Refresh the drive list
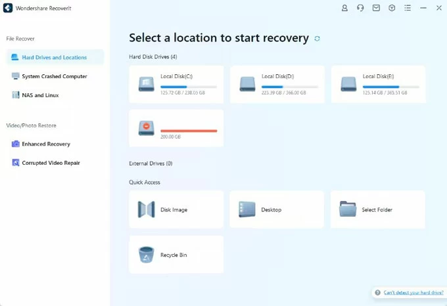Image resolution: width=447 pixels, height=306 pixels. [x=317, y=39]
